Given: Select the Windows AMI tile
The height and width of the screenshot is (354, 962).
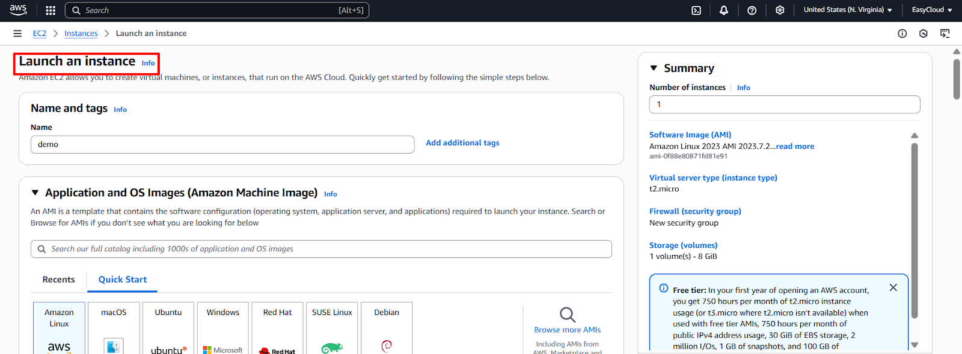Looking at the screenshot, I should click(x=223, y=328).
